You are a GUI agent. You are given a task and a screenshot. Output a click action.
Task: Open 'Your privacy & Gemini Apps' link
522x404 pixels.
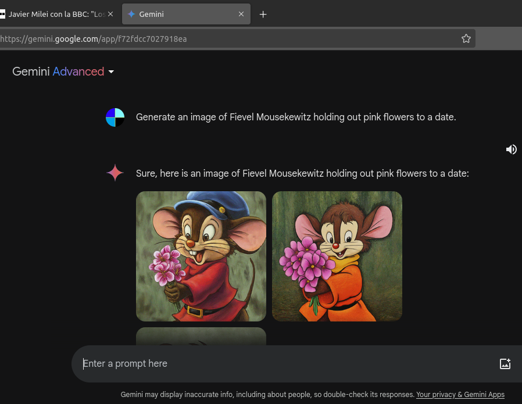460,394
